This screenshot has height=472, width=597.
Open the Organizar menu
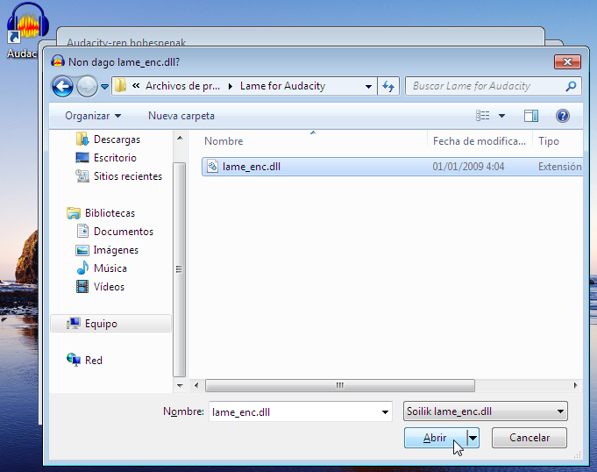tap(93, 116)
